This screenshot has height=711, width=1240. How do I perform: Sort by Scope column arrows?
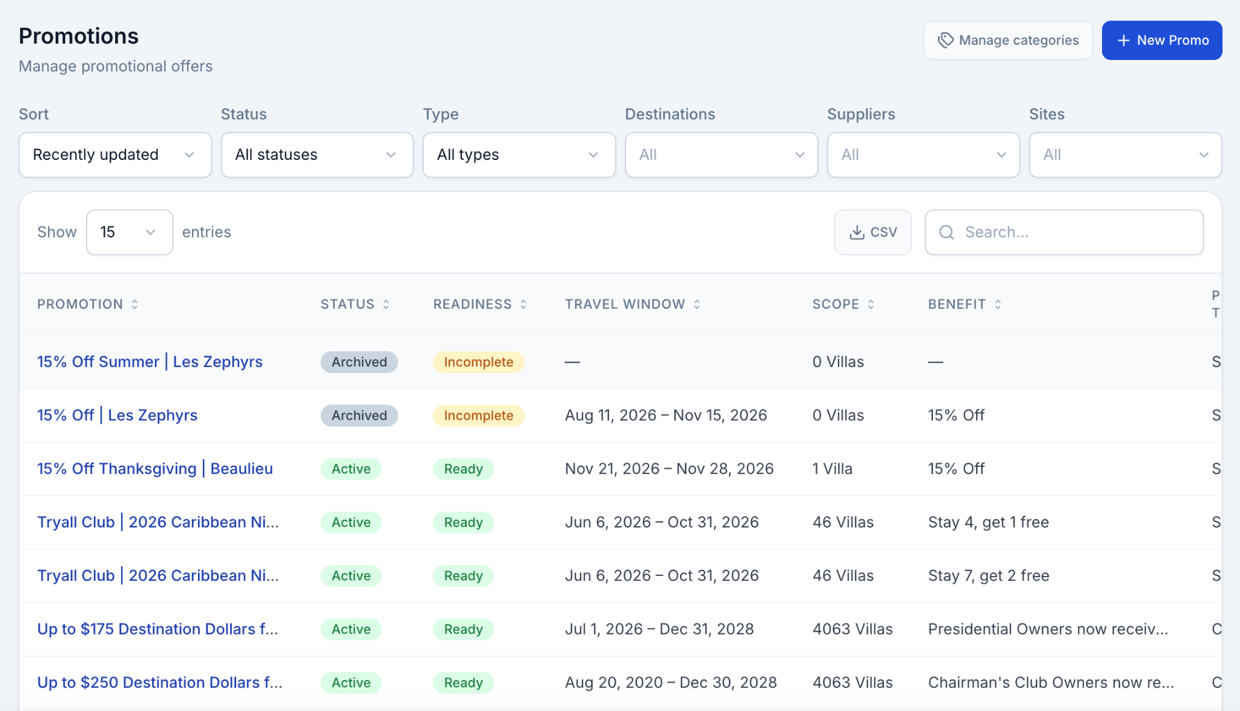click(x=871, y=304)
